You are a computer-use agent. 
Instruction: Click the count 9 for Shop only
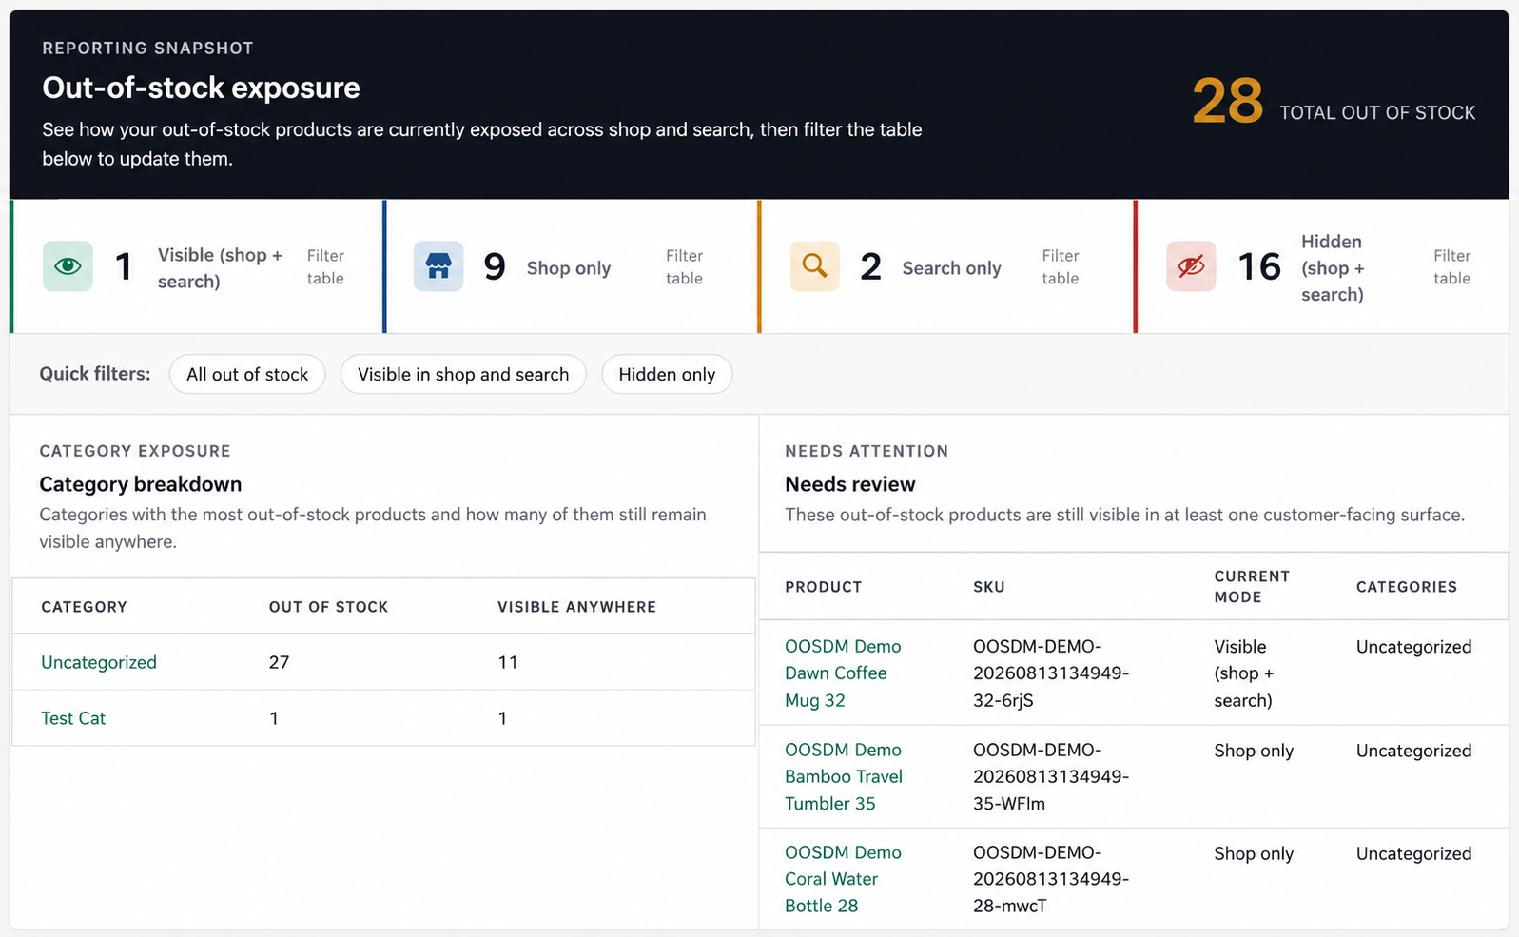(x=495, y=266)
